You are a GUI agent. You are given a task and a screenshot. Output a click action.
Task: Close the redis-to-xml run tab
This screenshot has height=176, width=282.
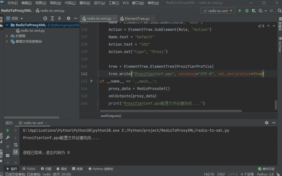pyautogui.click(x=46, y=123)
